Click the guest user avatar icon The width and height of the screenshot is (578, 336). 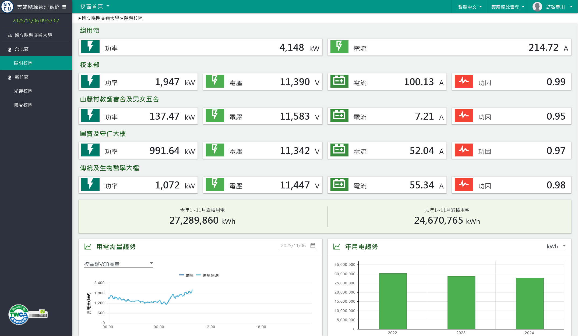[537, 7]
